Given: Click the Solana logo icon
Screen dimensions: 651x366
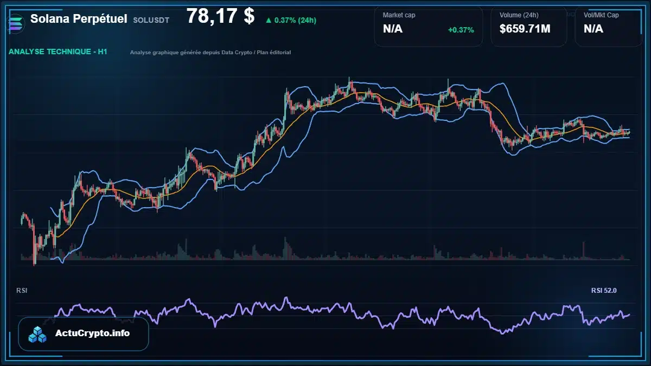Looking at the screenshot, I should (16, 23).
